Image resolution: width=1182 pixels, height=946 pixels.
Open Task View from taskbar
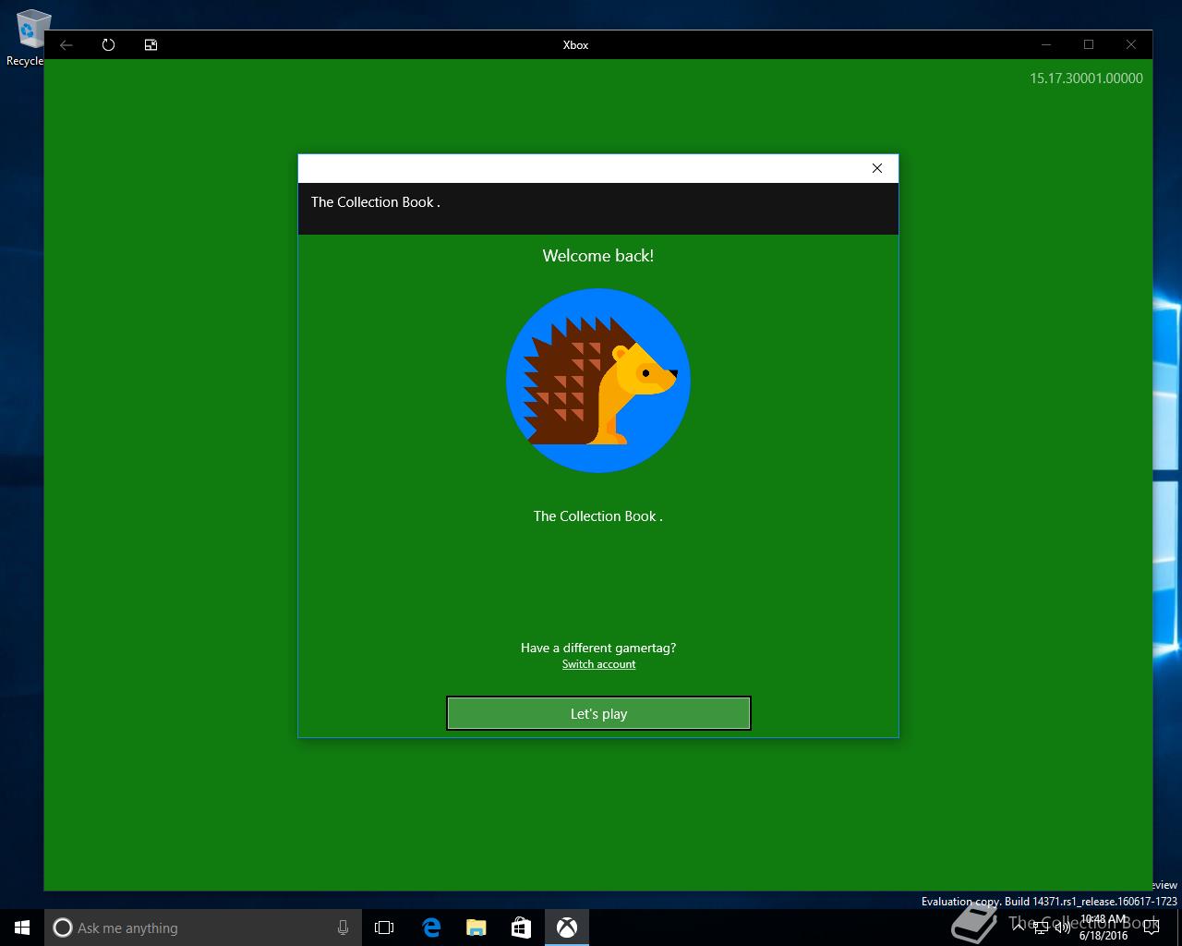[384, 928]
